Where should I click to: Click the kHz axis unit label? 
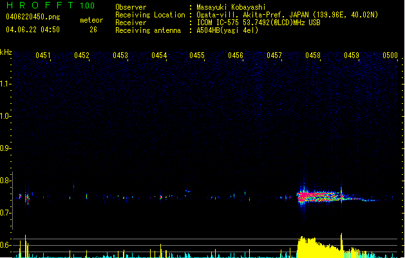point(6,52)
